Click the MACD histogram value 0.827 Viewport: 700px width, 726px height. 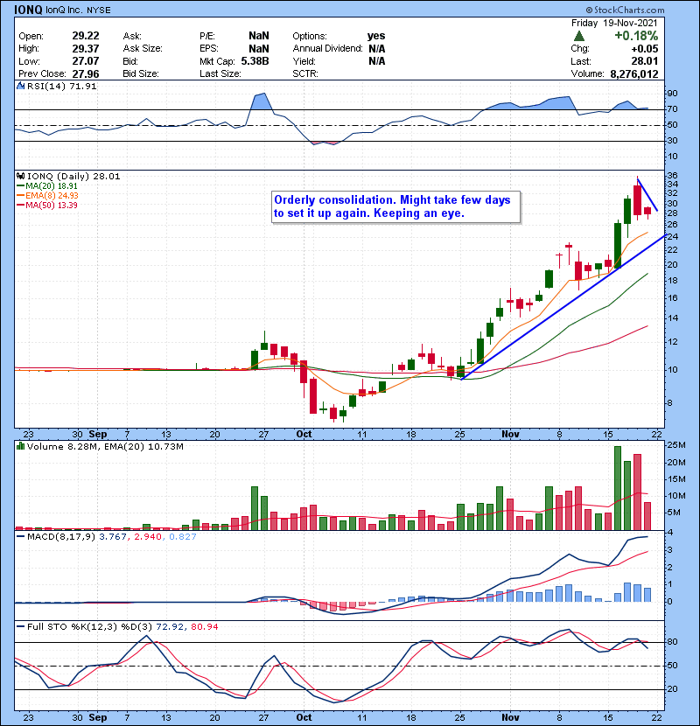(183, 537)
